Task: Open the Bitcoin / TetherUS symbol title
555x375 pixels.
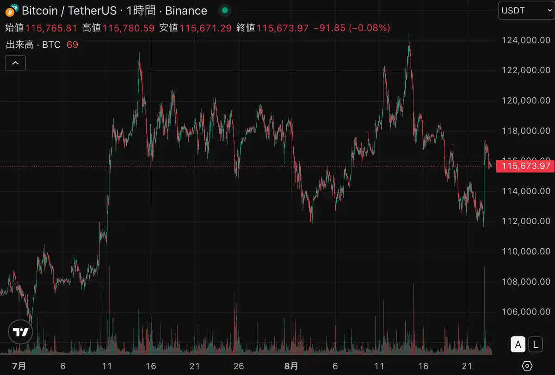Action: [x=114, y=10]
